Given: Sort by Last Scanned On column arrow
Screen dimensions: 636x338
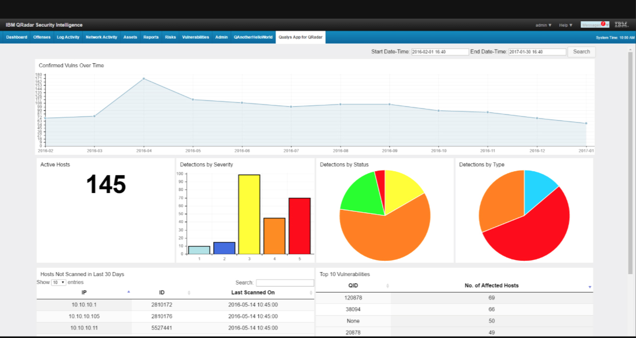Looking at the screenshot, I should coord(311,293).
